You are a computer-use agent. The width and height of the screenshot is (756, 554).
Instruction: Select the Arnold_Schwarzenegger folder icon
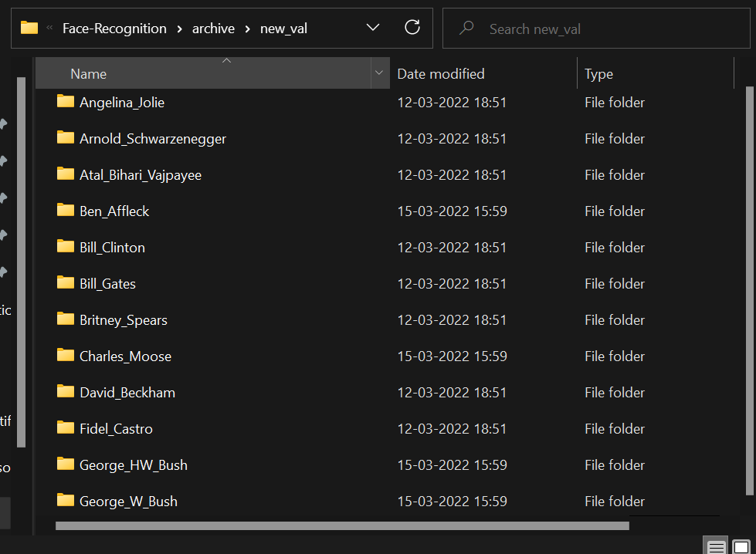click(66, 138)
